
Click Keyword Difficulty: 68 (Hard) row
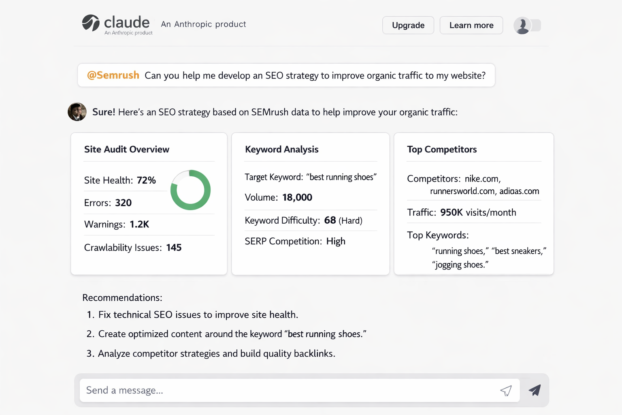point(304,220)
